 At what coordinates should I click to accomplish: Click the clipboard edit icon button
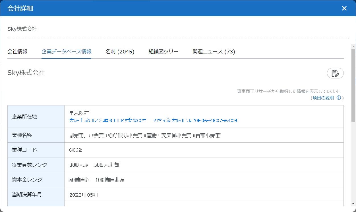point(335,73)
